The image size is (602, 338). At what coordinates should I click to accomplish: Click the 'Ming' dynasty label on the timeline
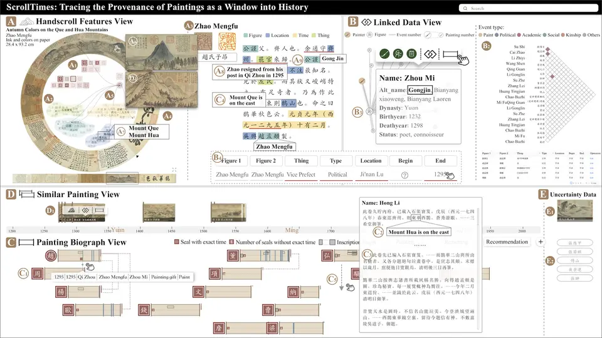292,230
